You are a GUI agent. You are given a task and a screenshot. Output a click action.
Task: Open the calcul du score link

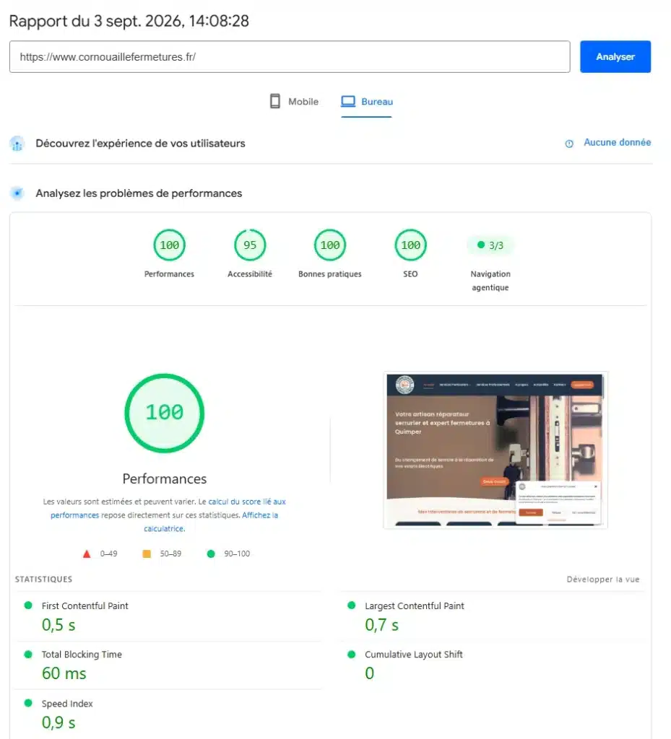click(x=234, y=502)
